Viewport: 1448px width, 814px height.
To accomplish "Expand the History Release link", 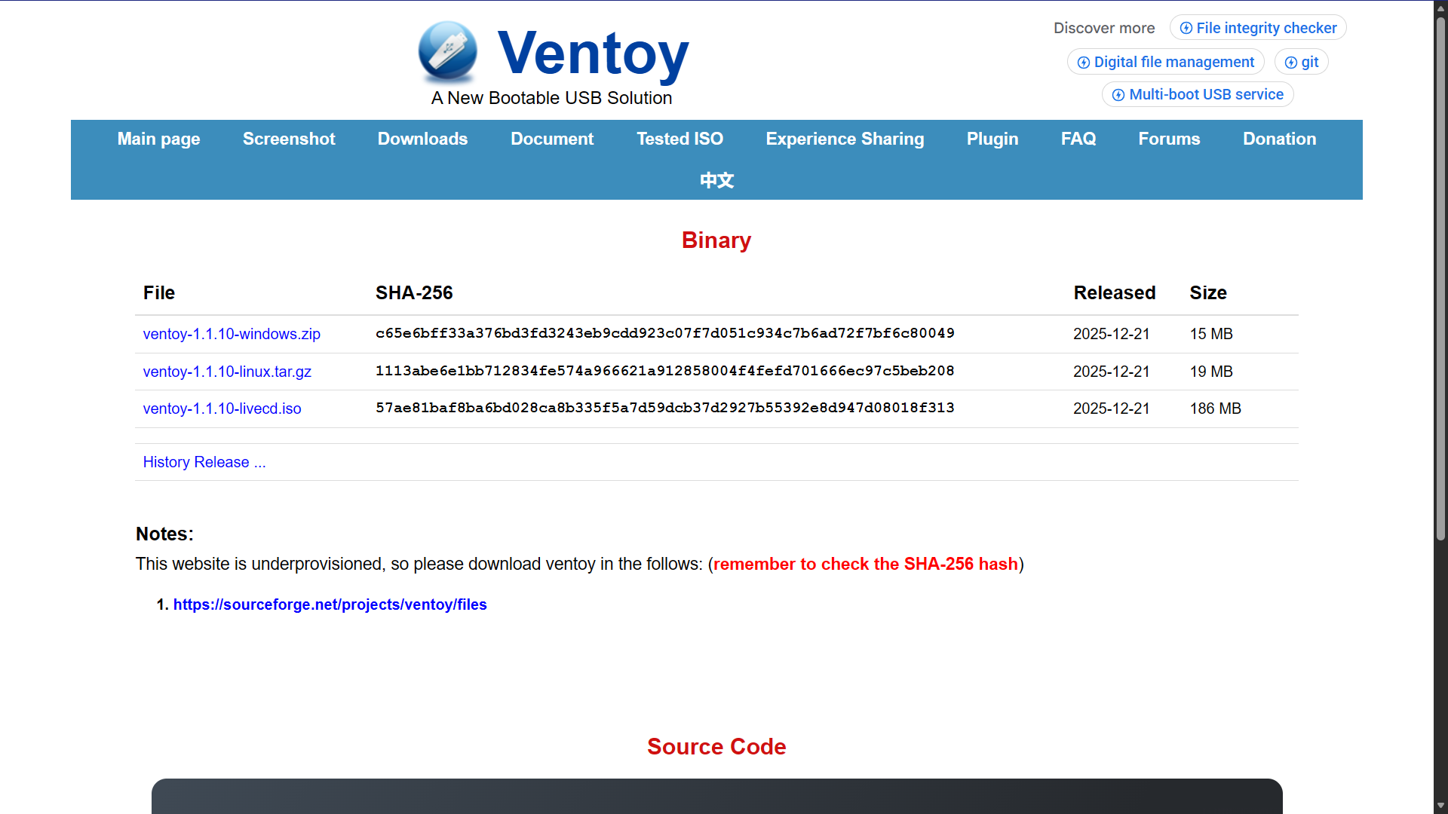I will (x=204, y=462).
